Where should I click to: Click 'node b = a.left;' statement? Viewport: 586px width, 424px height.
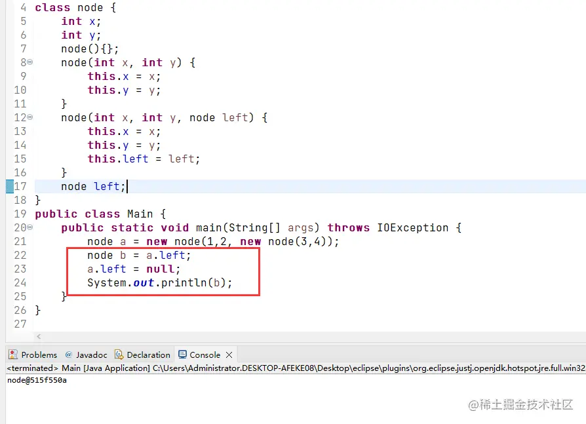pos(139,255)
